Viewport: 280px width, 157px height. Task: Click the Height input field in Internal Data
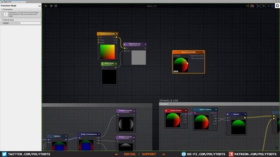[x=30, y=23]
